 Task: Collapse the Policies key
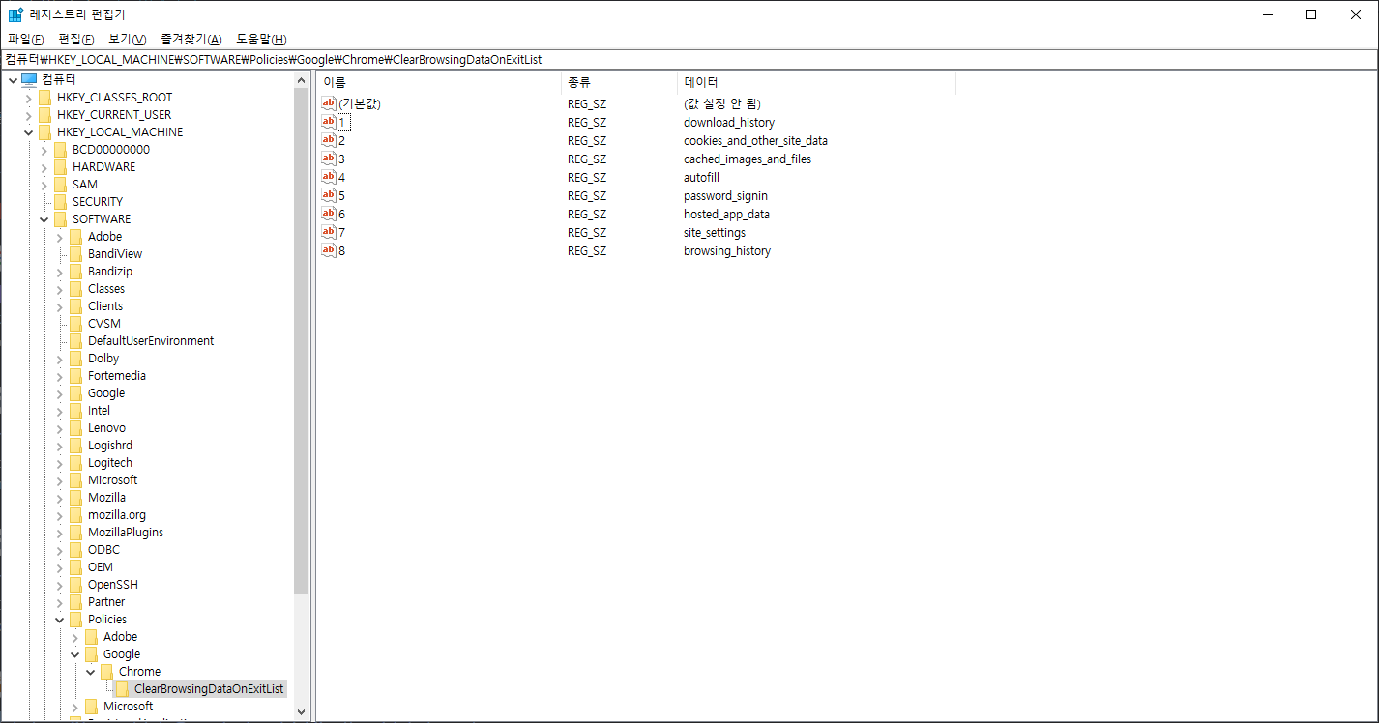pyautogui.click(x=59, y=619)
